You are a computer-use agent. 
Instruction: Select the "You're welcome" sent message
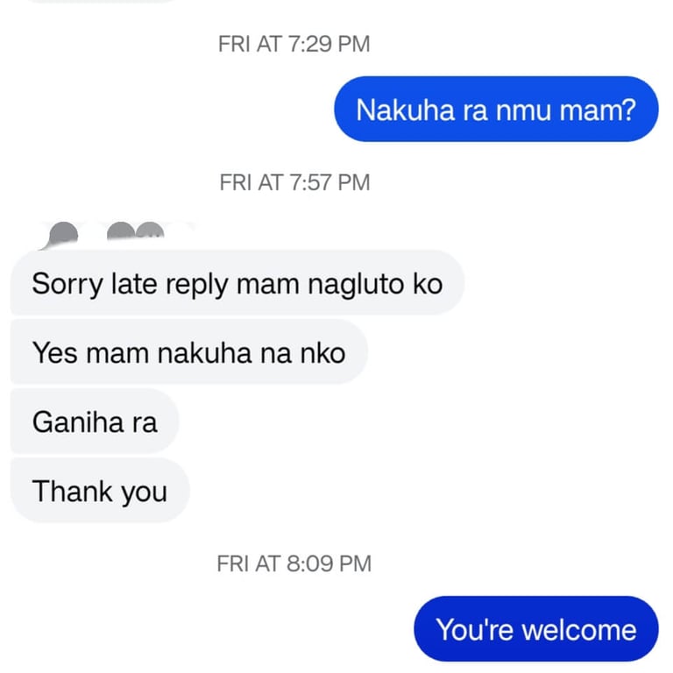[x=535, y=629]
